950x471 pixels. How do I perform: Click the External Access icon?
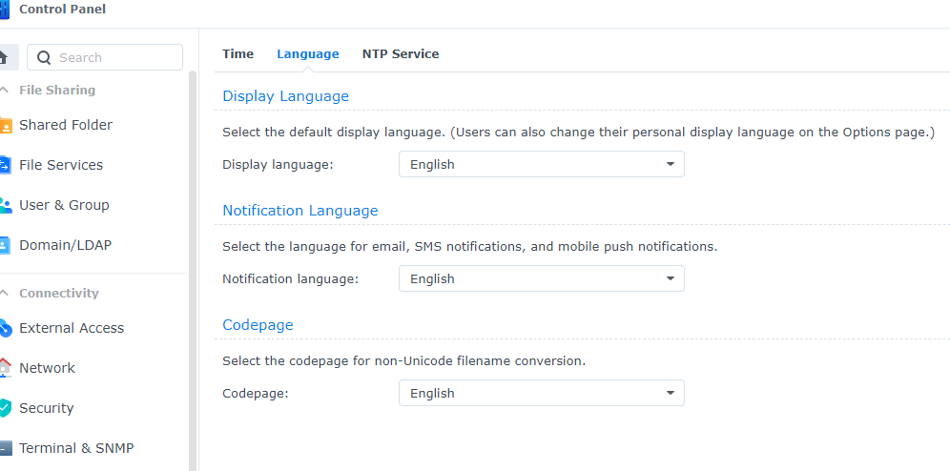coord(6,328)
